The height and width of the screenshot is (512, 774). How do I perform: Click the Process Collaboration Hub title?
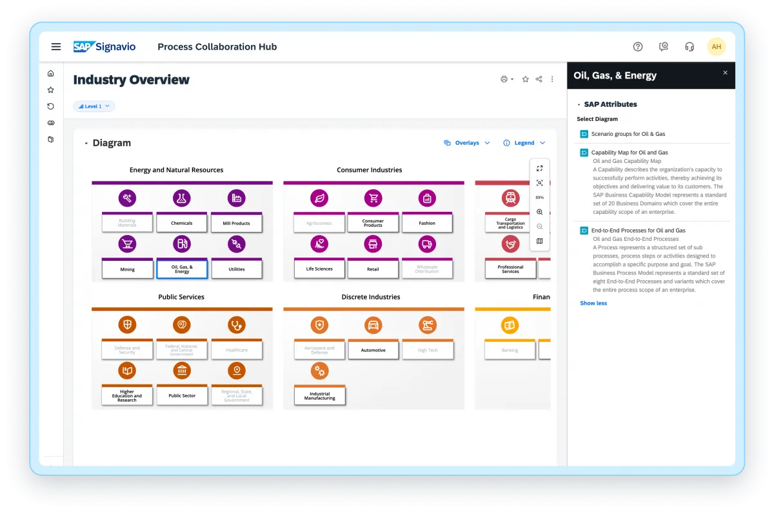click(x=217, y=47)
